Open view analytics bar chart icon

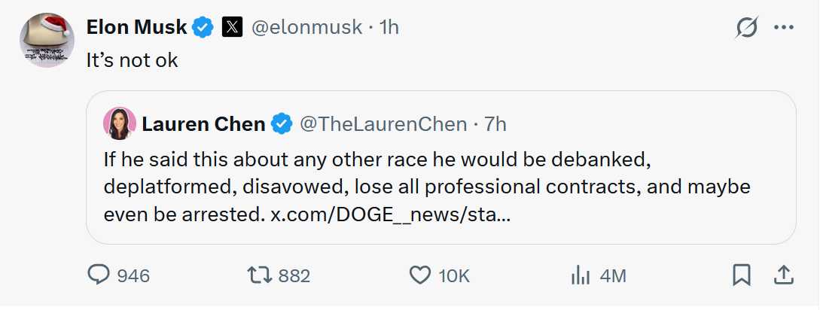pyautogui.click(x=580, y=276)
